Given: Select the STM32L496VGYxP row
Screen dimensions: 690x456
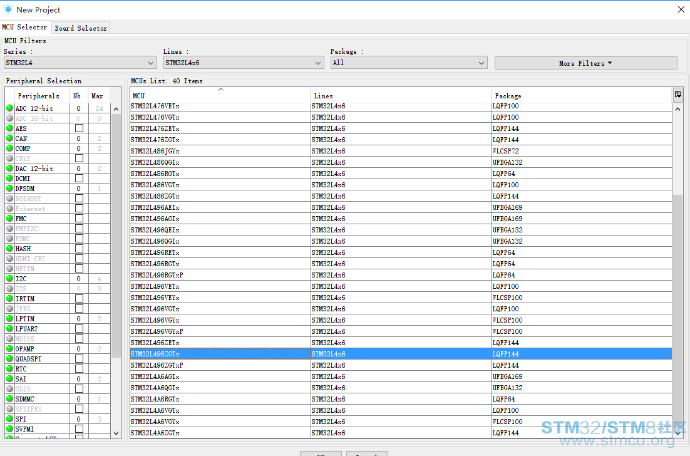Looking at the screenshot, I should (x=401, y=331).
